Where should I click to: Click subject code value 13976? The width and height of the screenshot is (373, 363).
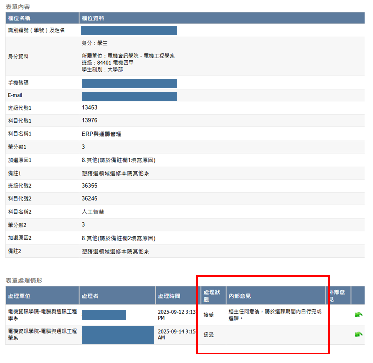pyautogui.click(x=90, y=120)
